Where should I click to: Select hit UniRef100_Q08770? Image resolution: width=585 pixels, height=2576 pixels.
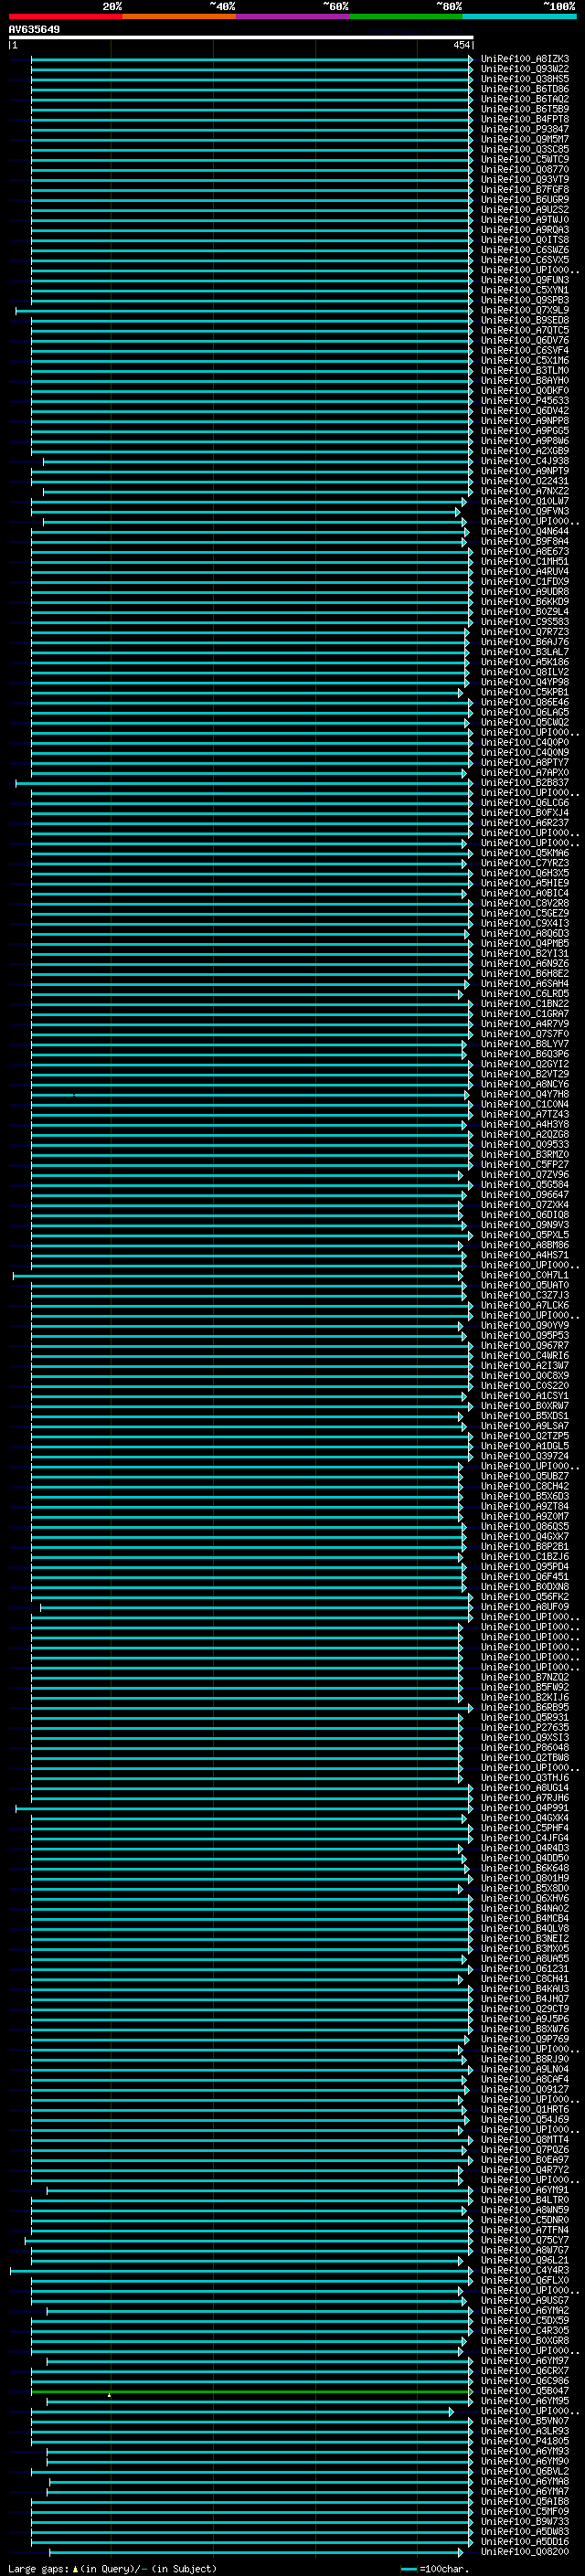pos(525,169)
